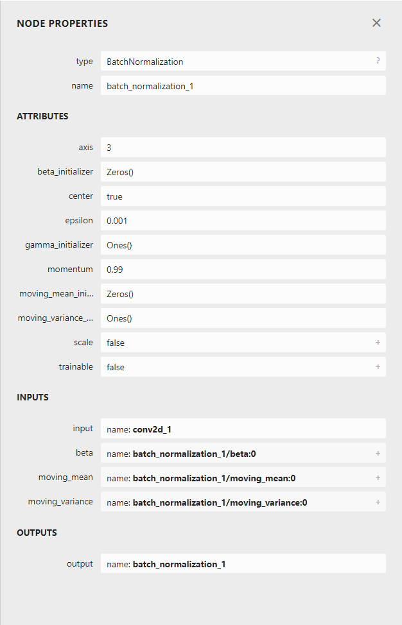The image size is (402, 625).
Task: Click the name field batch_normalization_1
Action: point(225,85)
